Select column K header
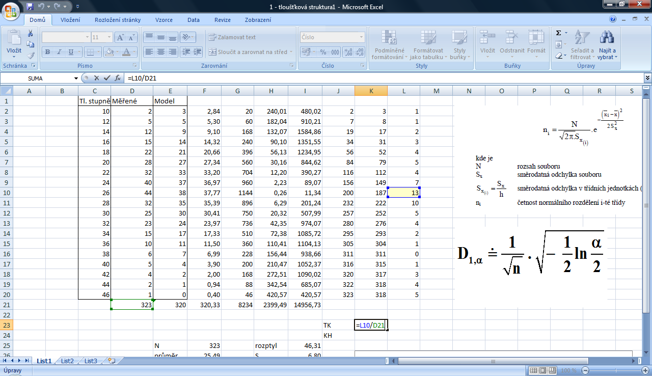Screen dimensions: 652x376 [x=371, y=91]
